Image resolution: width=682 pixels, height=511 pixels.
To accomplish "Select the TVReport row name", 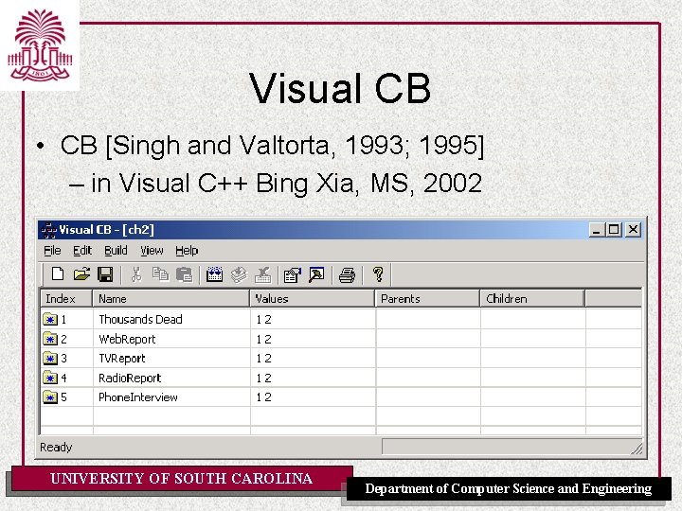I will [x=122, y=359].
